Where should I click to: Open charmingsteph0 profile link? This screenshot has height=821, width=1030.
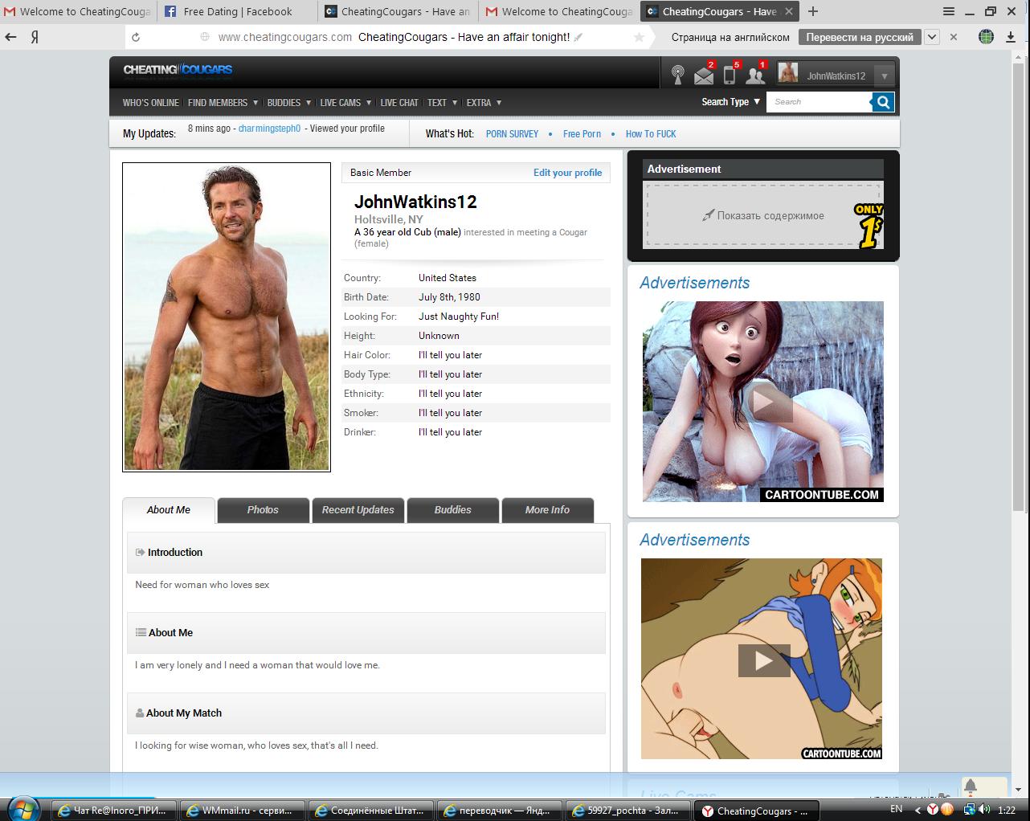pos(269,129)
